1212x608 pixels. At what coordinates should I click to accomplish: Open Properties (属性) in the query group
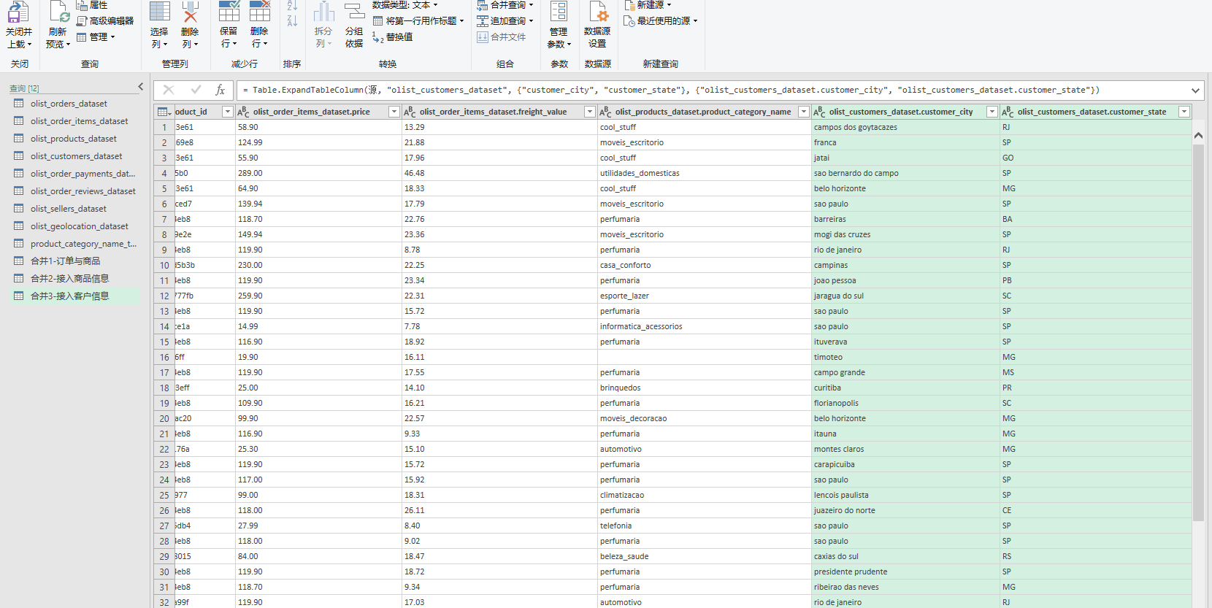[92, 5]
